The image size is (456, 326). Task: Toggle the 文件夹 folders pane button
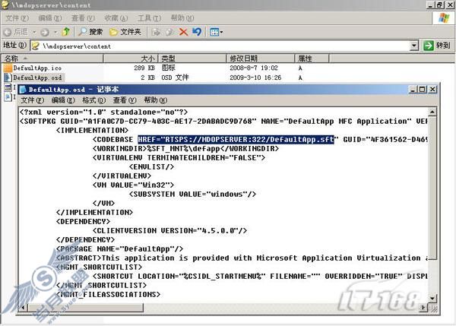[x=125, y=32]
